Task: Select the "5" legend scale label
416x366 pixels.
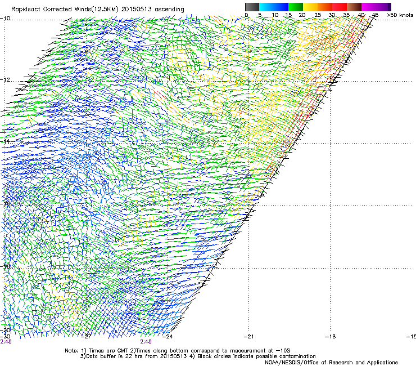Action: (260, 15)
